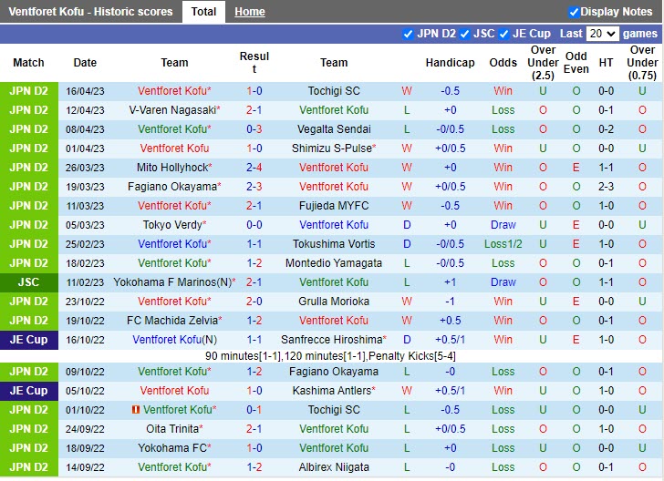The width and height of the screenshot is (664, 481).
Task: Click JSC league label on 11/02/23 row
Action: point(29,282)
